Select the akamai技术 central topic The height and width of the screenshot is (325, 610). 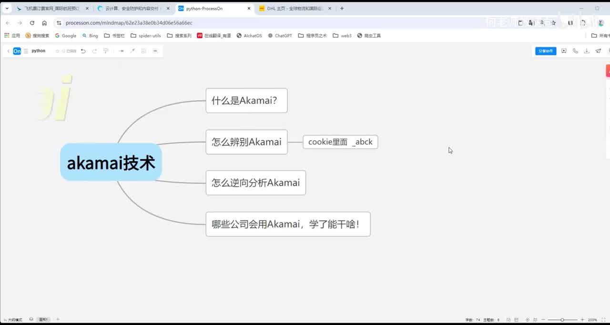pos(111,162)
